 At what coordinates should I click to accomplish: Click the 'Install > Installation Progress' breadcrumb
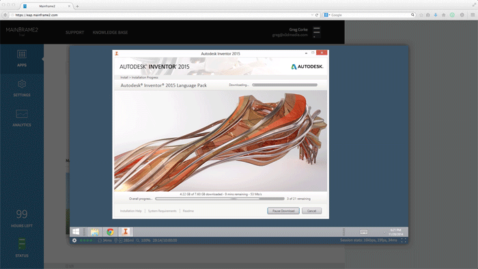pos(139,77)
